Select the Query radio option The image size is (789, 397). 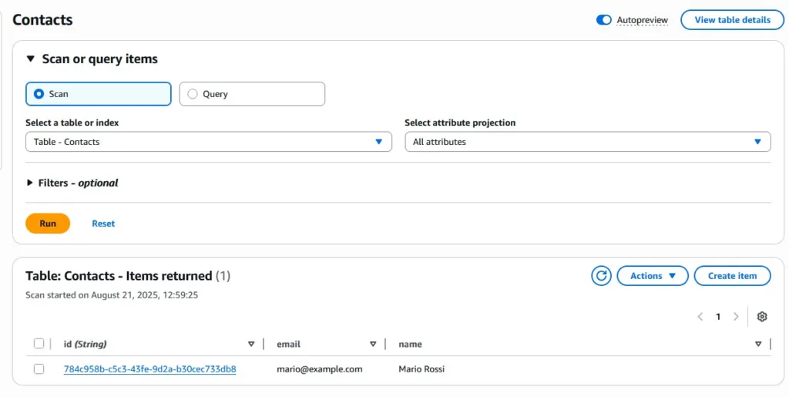coord(193,94)
